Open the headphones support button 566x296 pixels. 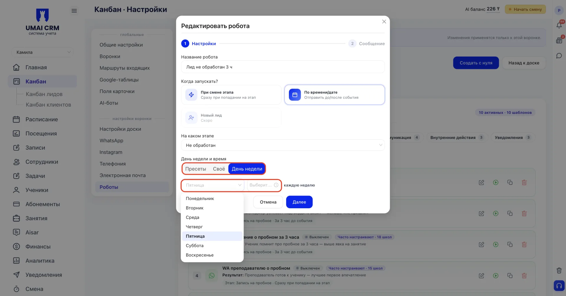point(559,285)
